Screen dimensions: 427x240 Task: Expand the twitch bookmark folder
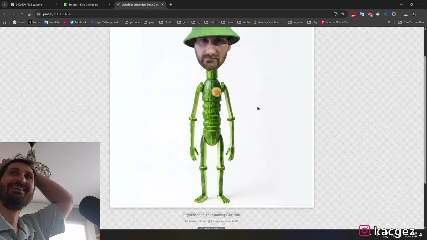tap(211, 22)
